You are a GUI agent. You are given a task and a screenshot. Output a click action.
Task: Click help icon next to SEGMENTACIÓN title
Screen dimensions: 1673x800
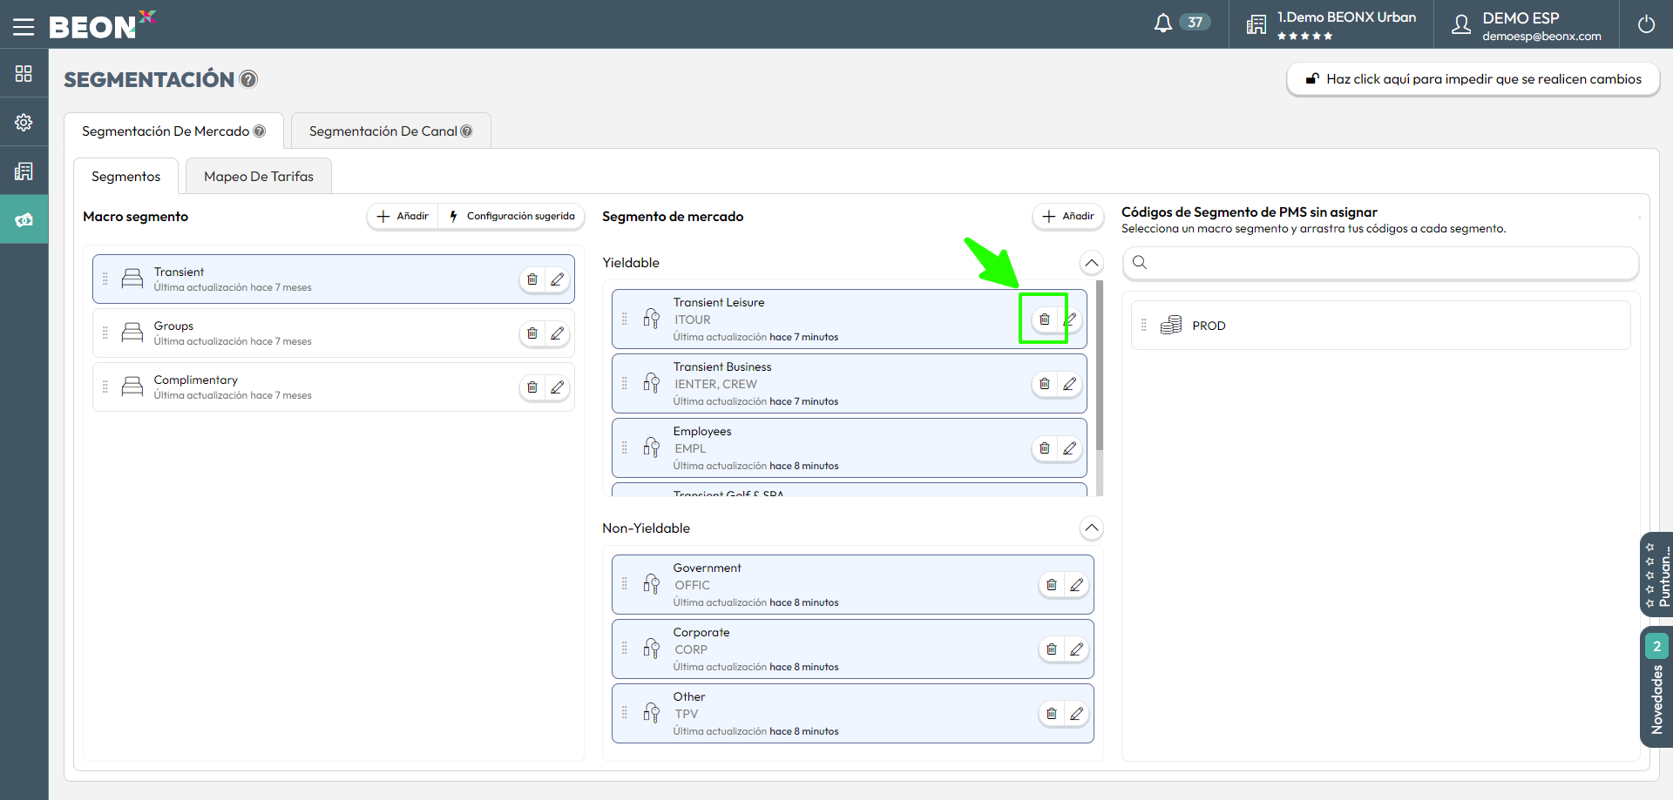(x=248, y=79)
